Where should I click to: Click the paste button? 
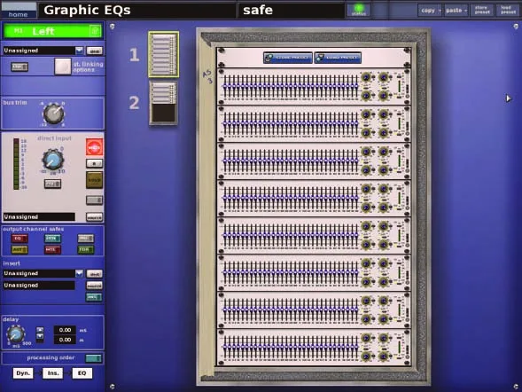454,11
